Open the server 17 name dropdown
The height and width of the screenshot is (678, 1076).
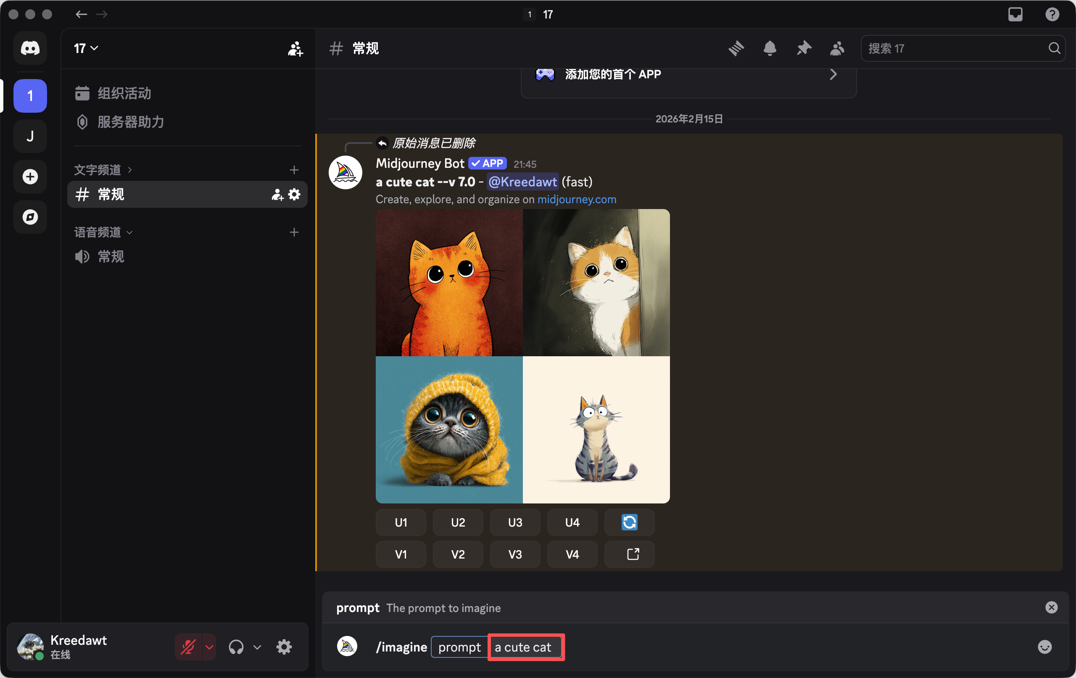[x=86, y=48]
